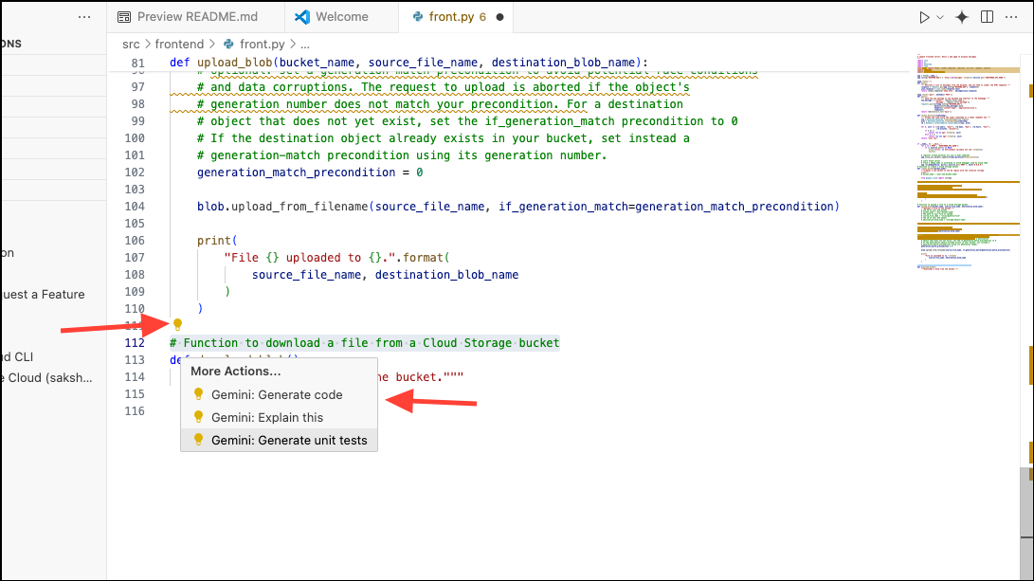This screenshot has height=581, width=1034.
Task: Click sidebar item ending in 'd CLI'
Action: [x=18, y=356]
